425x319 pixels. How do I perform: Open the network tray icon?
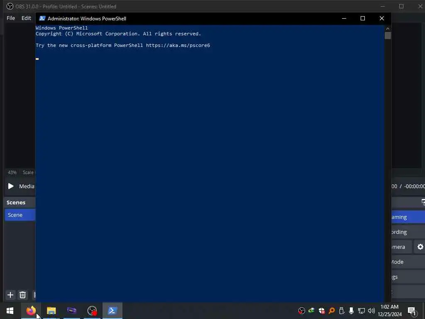tap(361, 311)
